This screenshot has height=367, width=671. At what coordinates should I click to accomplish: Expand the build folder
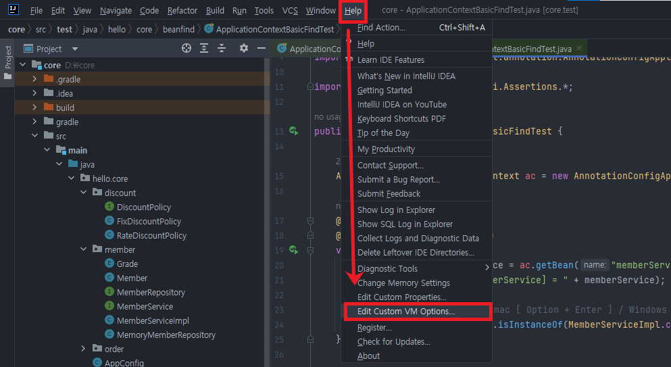(x=34, y=107)
